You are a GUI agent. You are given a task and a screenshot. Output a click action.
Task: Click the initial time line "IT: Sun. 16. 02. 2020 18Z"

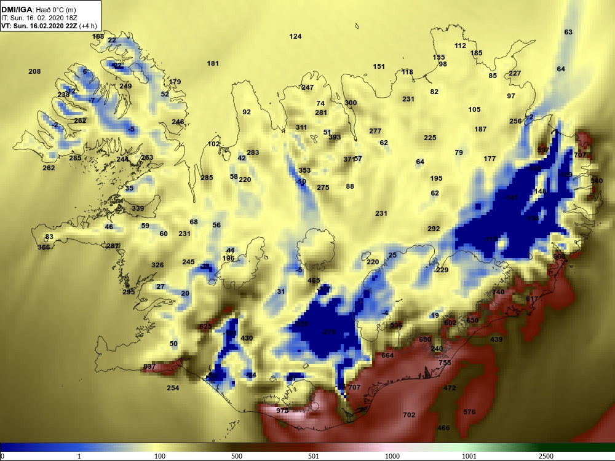coord(35,18)
